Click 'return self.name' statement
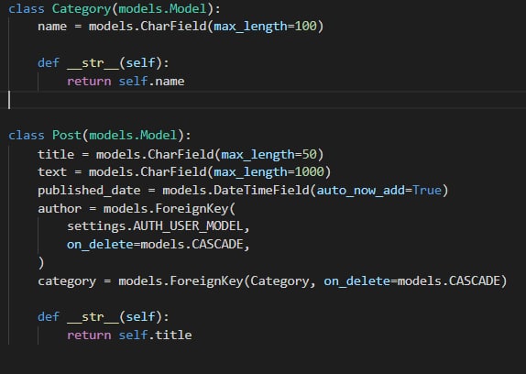This screenshot has width=526, height=374. (x=126, y=82)
